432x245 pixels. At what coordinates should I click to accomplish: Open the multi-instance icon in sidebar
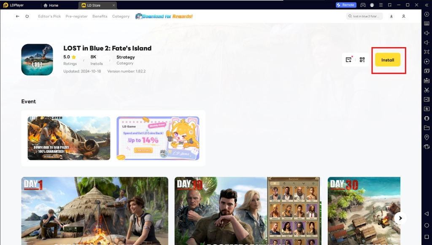pyautogui.click(x=427, y=71)
